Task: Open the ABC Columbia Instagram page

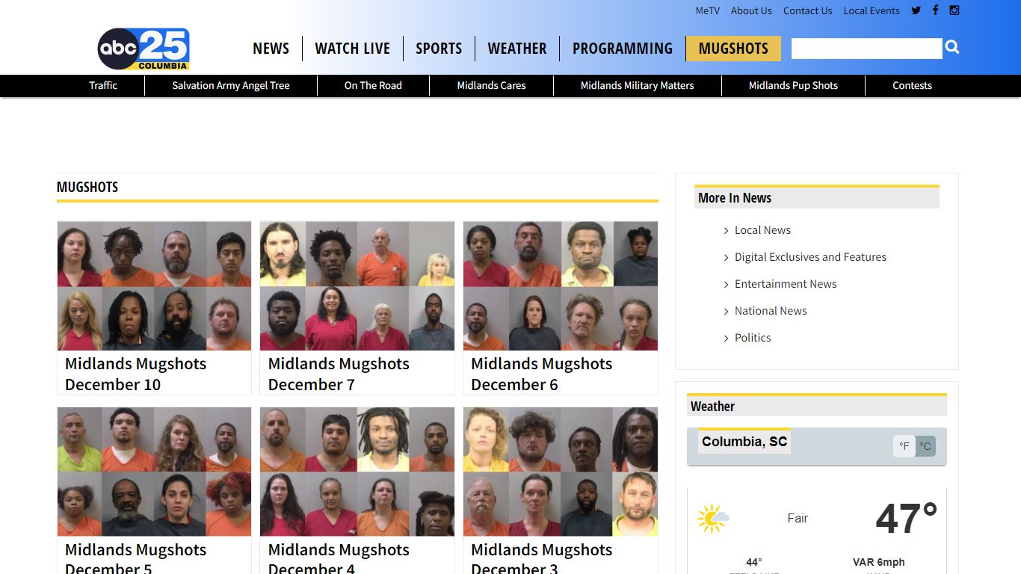Action: [x=954, y=10]
